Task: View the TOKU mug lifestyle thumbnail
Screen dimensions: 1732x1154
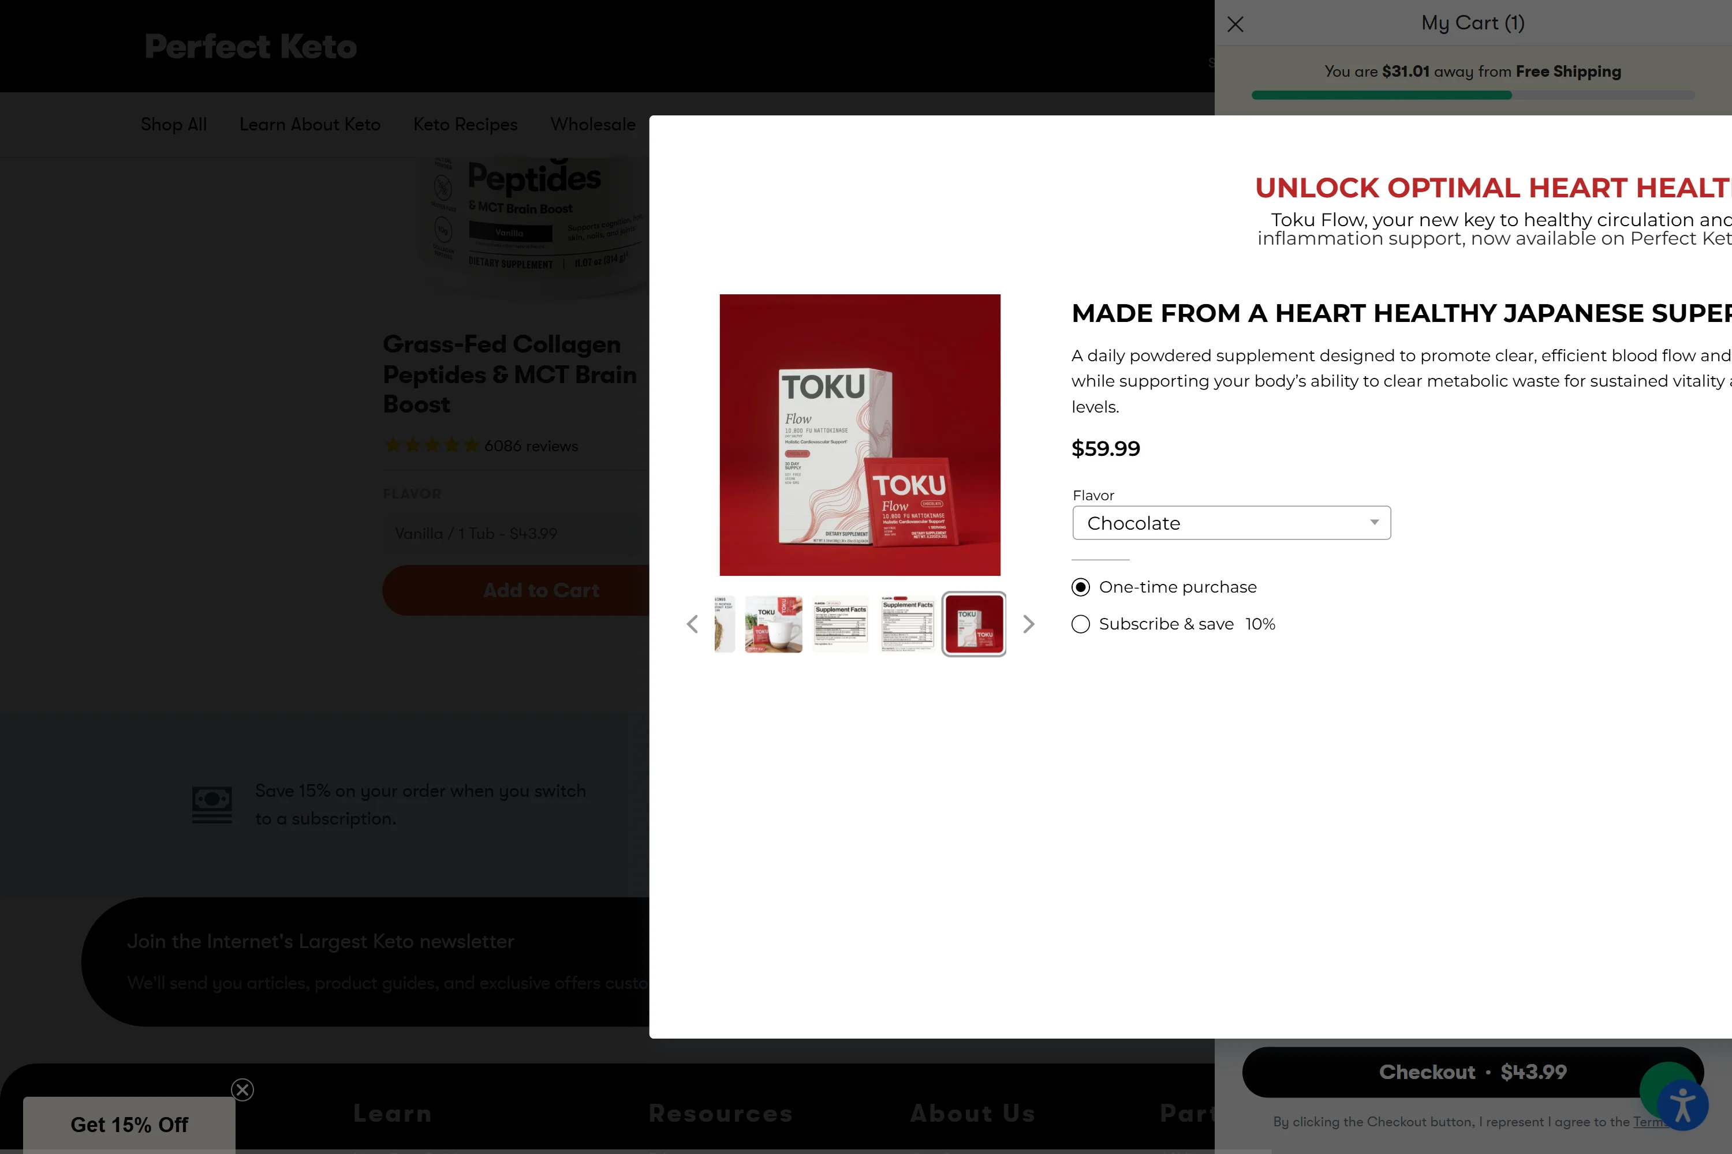Action: click(773, 624)
